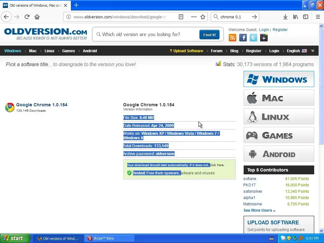This screenshot has width=324, height=243.
Task: Go back to the previous page
Action: click(x=6, y=17)
